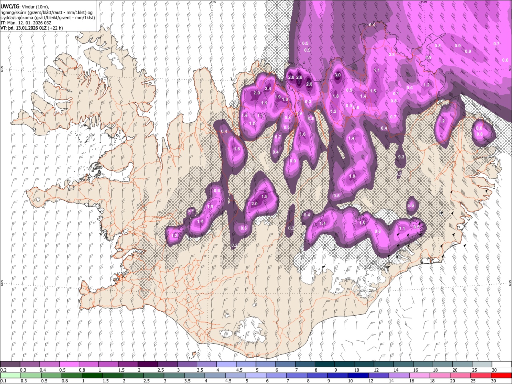Viewport: 512px width, 384px height.
Task: Click the darkest purple 2–2.5 snow legend swatch
Action: pos(147,364)
